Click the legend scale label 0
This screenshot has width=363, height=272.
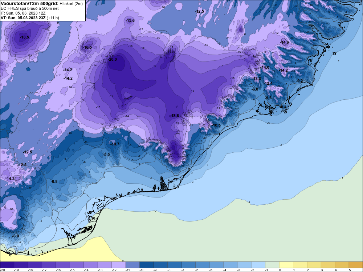tap(280, 270)
